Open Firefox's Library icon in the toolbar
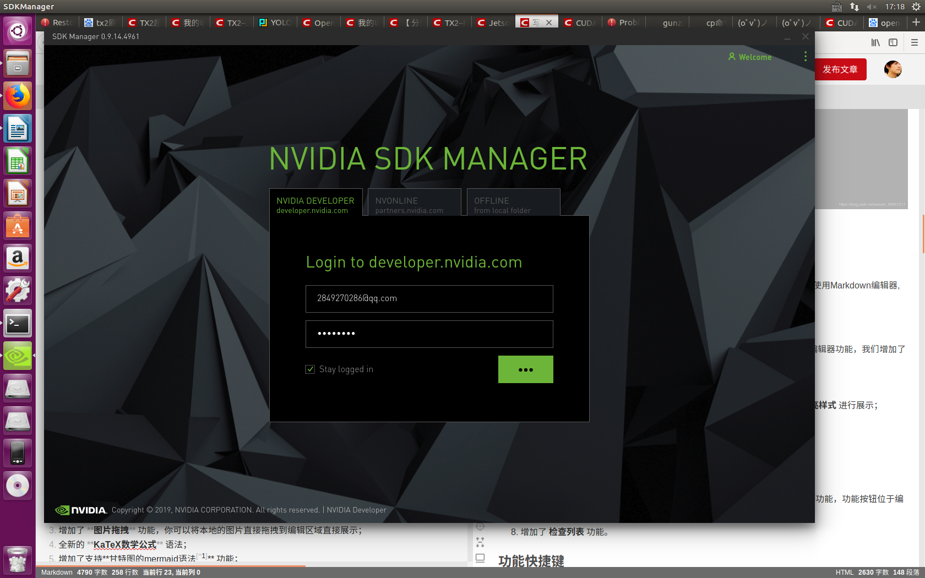This screenshot has height=578, width=925. pyautogui.click(x=875, y=42)
